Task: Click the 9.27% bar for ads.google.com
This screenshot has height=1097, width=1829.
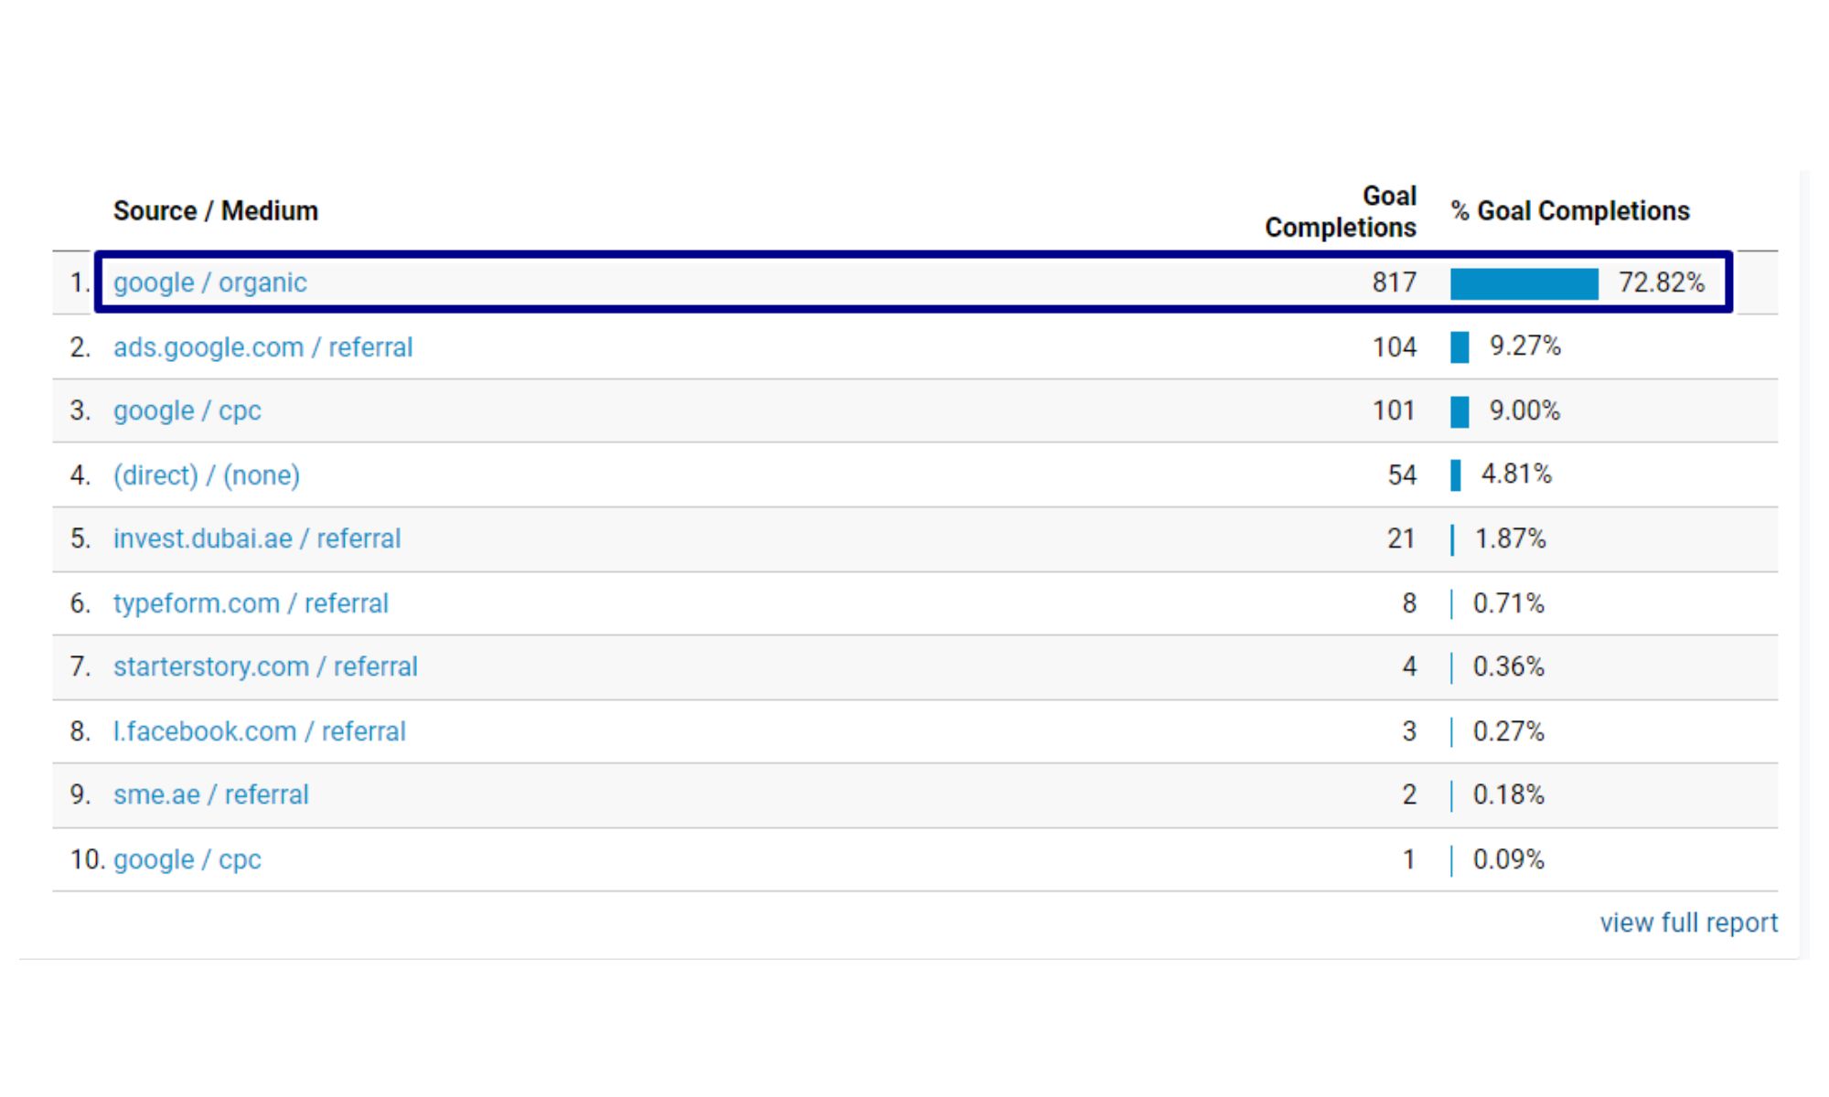Action: point(1460,347)
